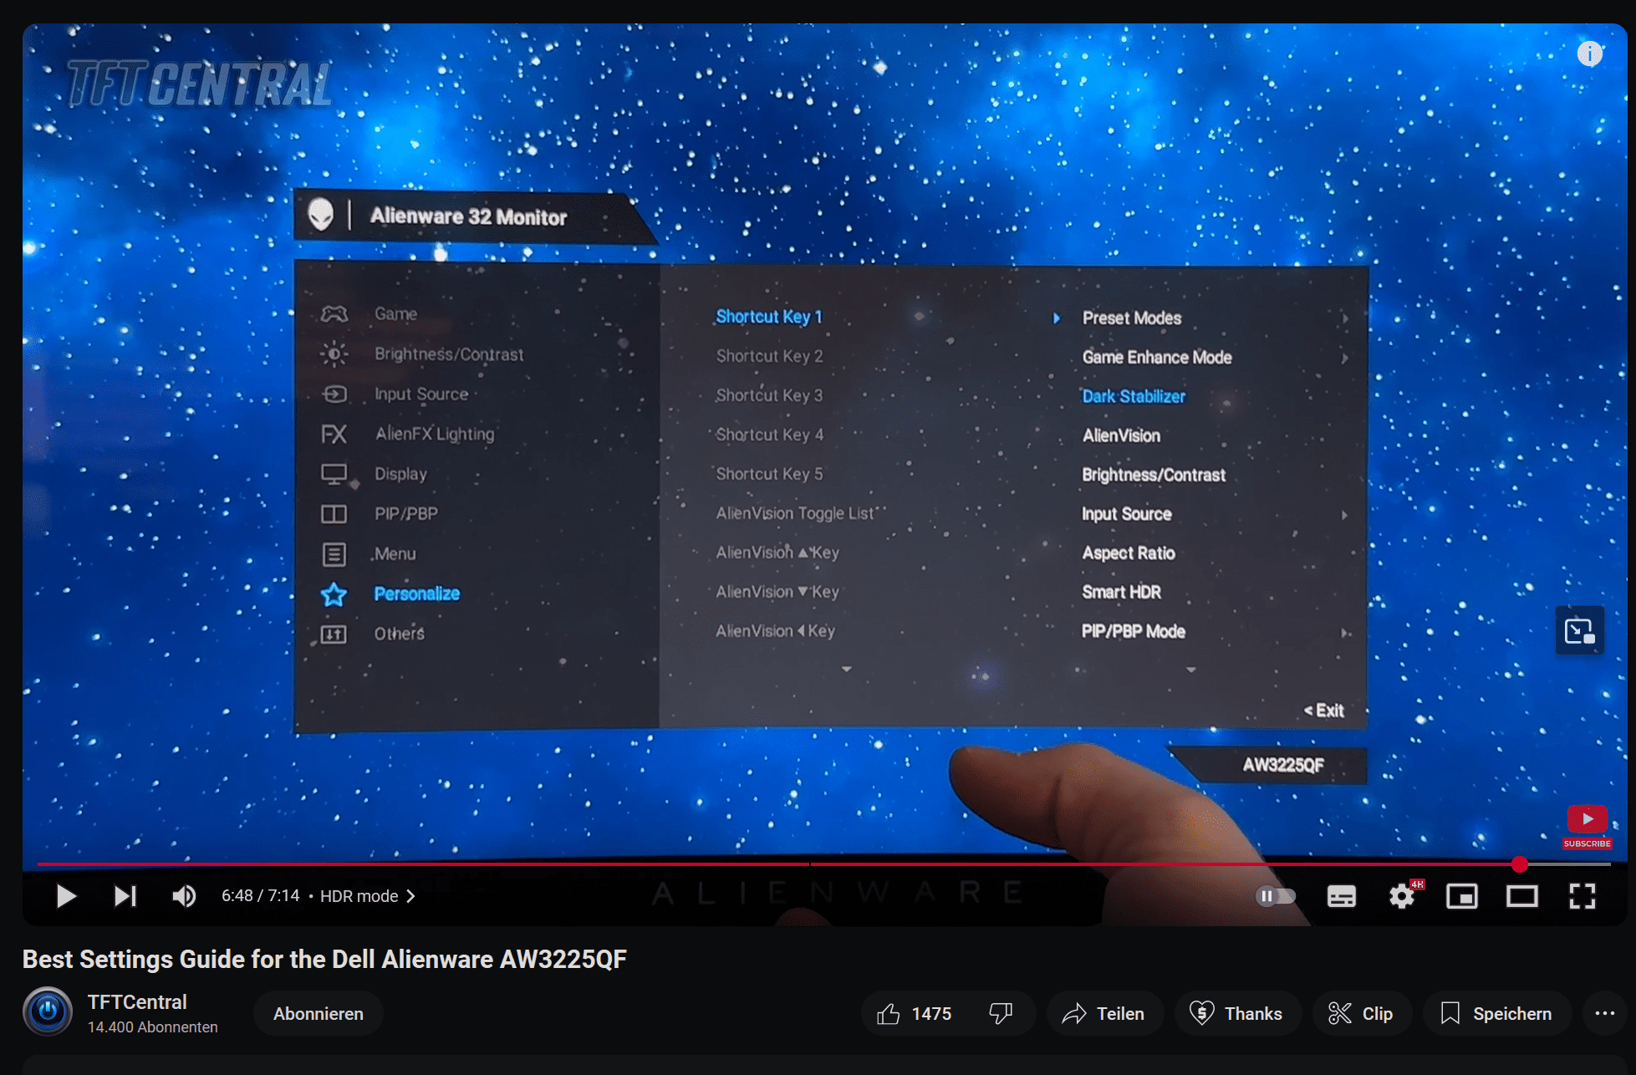This screenshot has width=1636, height=1075.
Task: Select PIP/PBP in OSD menu
Action: tap(405, 513)
